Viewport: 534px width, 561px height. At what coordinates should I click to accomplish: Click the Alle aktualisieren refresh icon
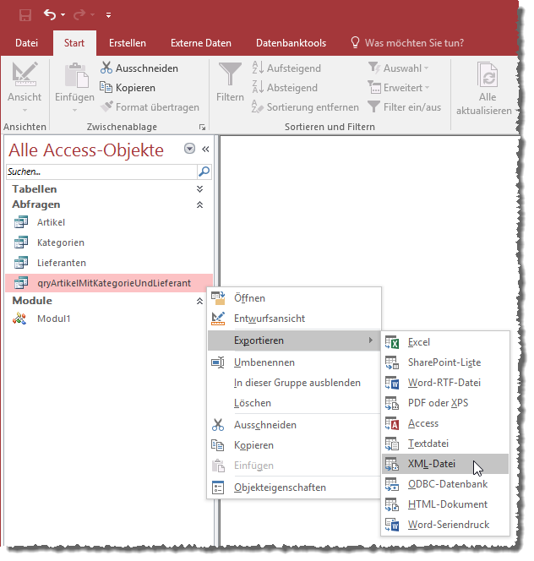click(x=488, y=74)
